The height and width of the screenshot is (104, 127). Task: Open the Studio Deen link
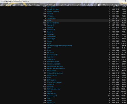point(51,18)
